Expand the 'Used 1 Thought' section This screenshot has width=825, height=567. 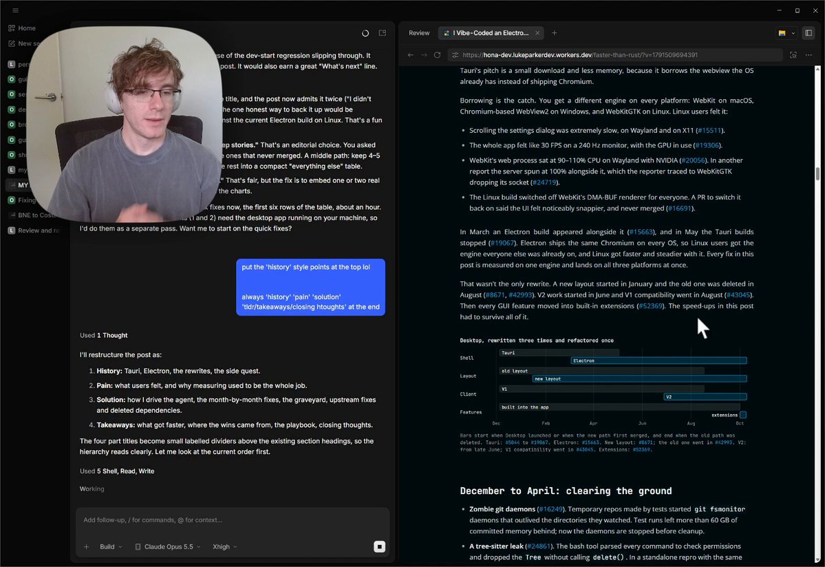(104, 336)
